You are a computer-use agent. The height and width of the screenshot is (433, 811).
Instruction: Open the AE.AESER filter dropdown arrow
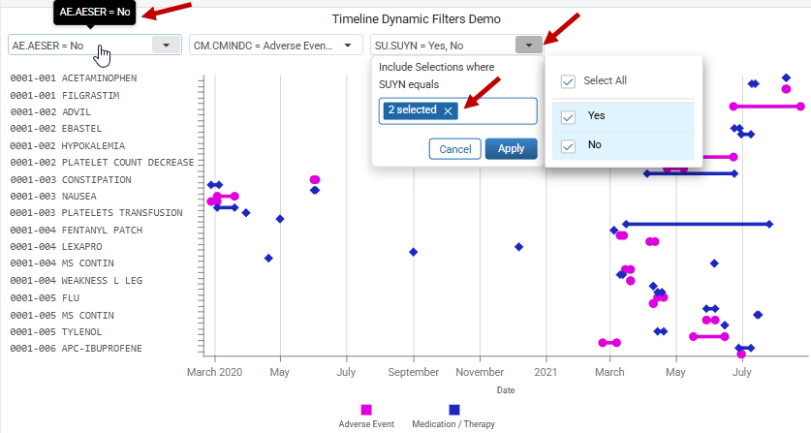pos(166,45)
